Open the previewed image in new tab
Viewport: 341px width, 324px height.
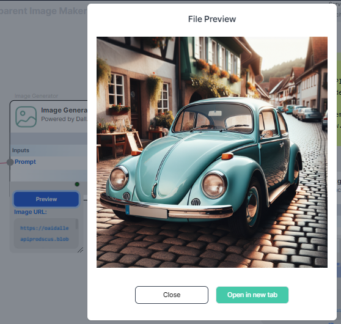point(252,295)
